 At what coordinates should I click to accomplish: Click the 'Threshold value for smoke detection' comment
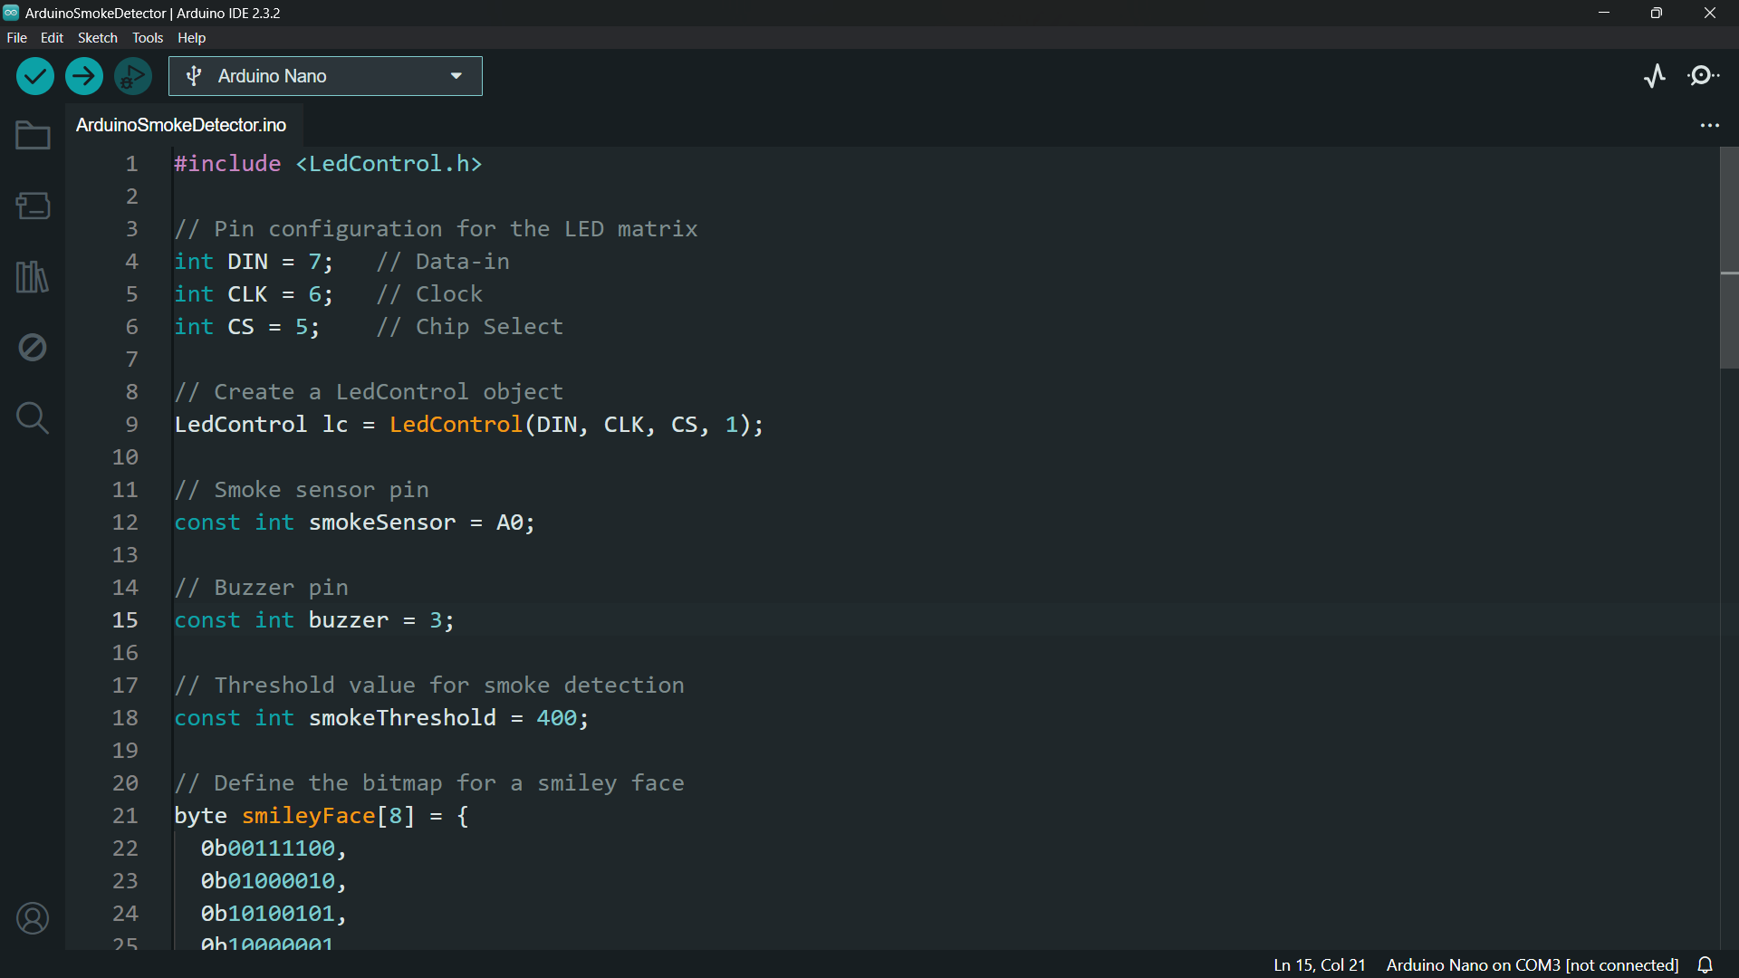[429, 686]
